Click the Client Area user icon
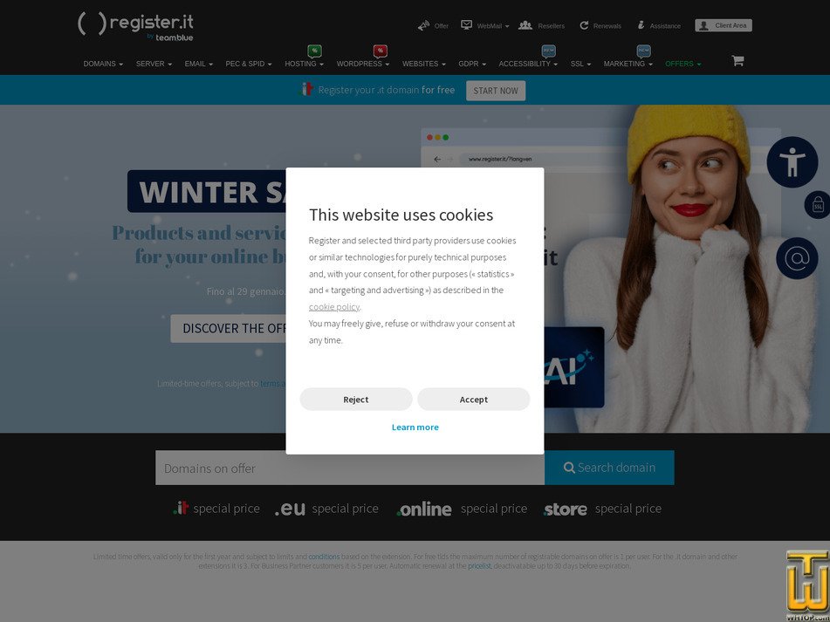 (x=703, y=24)
